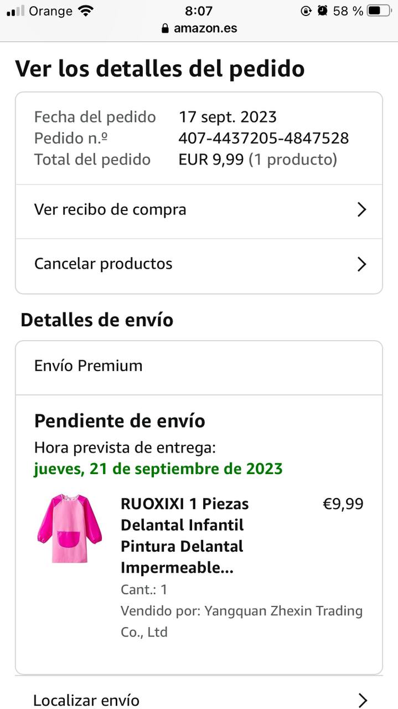Viewport: 398px width, 709px height.
Task: Open Cancelar productos chevron arrow
Action: (361, 264)
